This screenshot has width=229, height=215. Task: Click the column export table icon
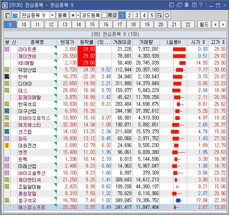[x=159, y=15]
